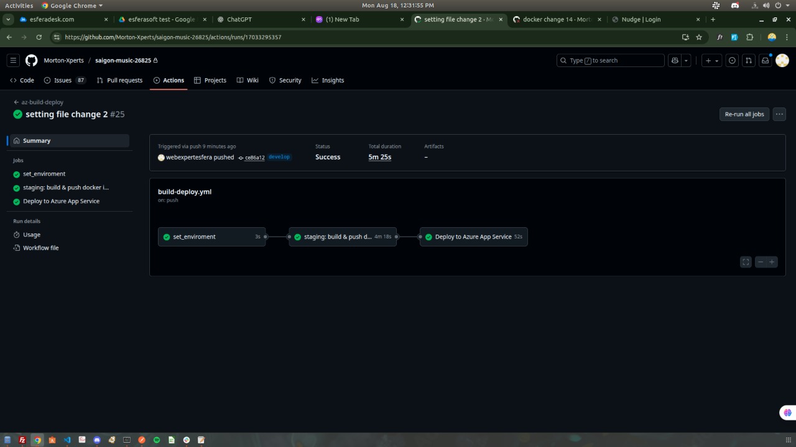Switch to the Pull requests tab
Viewport: 796px width, 447px height.
pos(119,80)
